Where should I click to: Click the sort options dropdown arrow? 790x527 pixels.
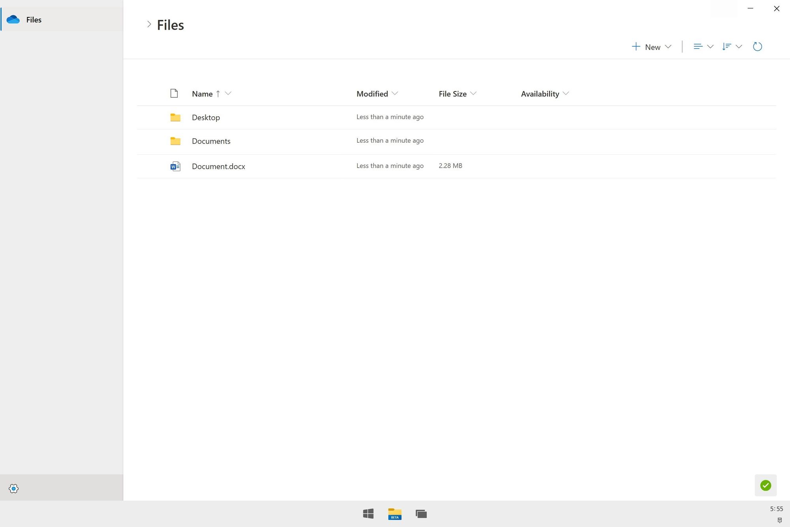(739, 47)
